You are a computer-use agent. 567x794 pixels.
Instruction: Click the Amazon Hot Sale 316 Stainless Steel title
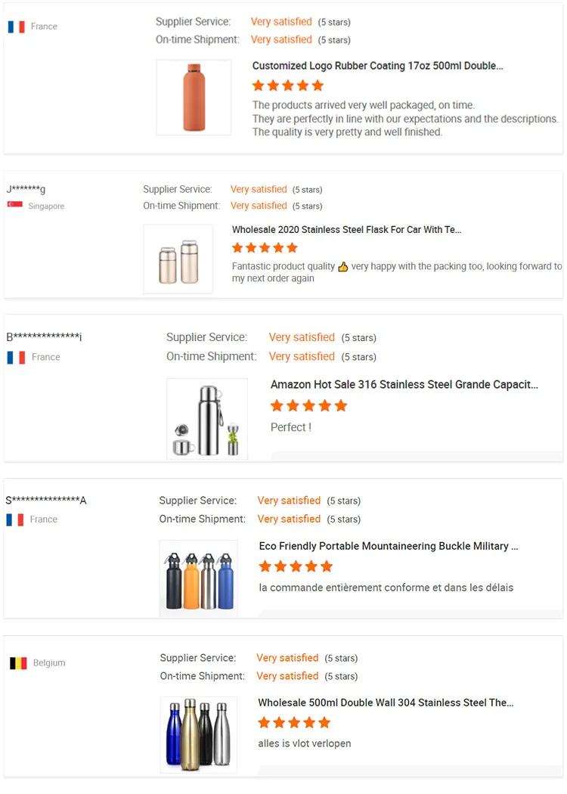click(x=404, y=384)
